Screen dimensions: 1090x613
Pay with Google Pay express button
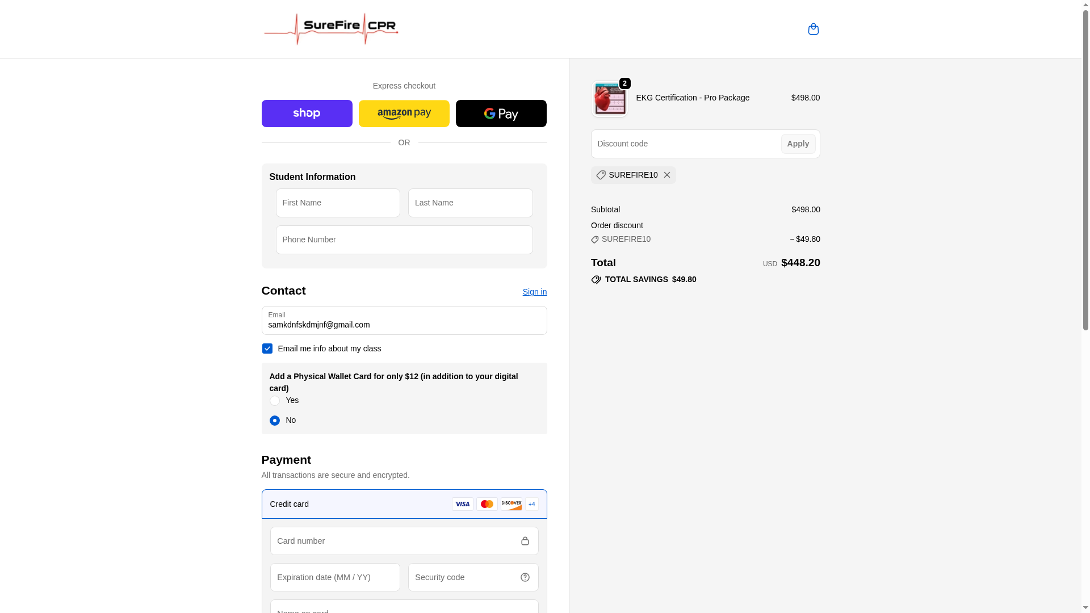[501, 114]
